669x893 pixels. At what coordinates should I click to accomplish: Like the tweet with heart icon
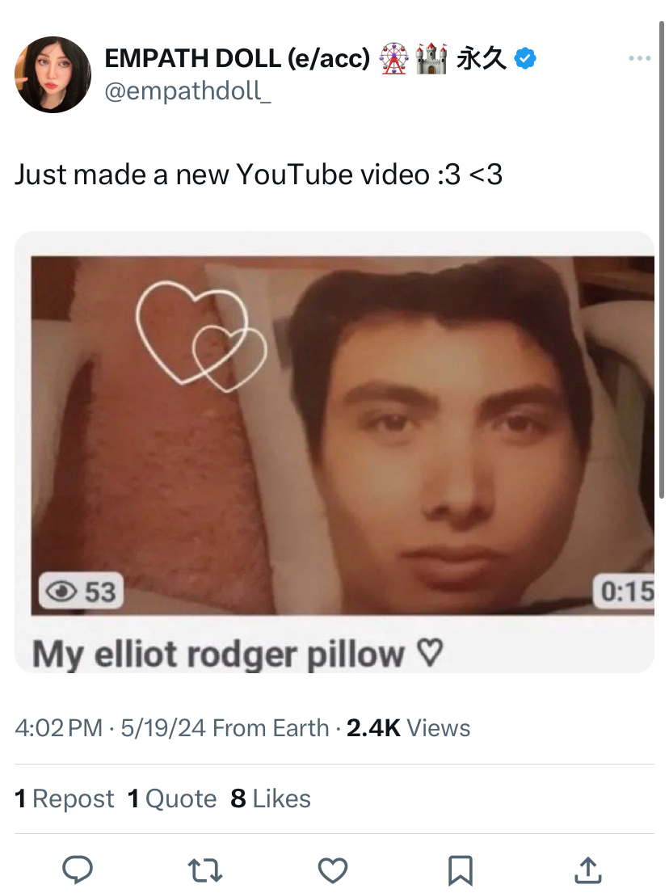(333, 870)
